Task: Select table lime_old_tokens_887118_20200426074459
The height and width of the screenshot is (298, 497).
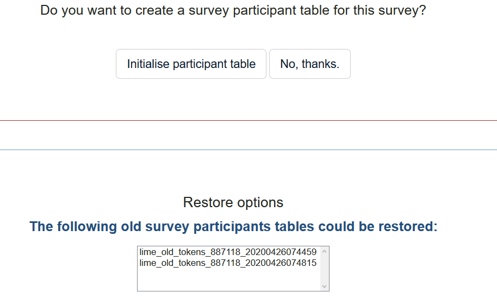Action: coord(228,252)
